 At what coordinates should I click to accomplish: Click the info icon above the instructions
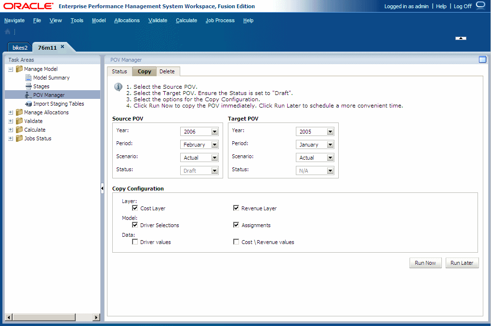click(x=119, y=87)
